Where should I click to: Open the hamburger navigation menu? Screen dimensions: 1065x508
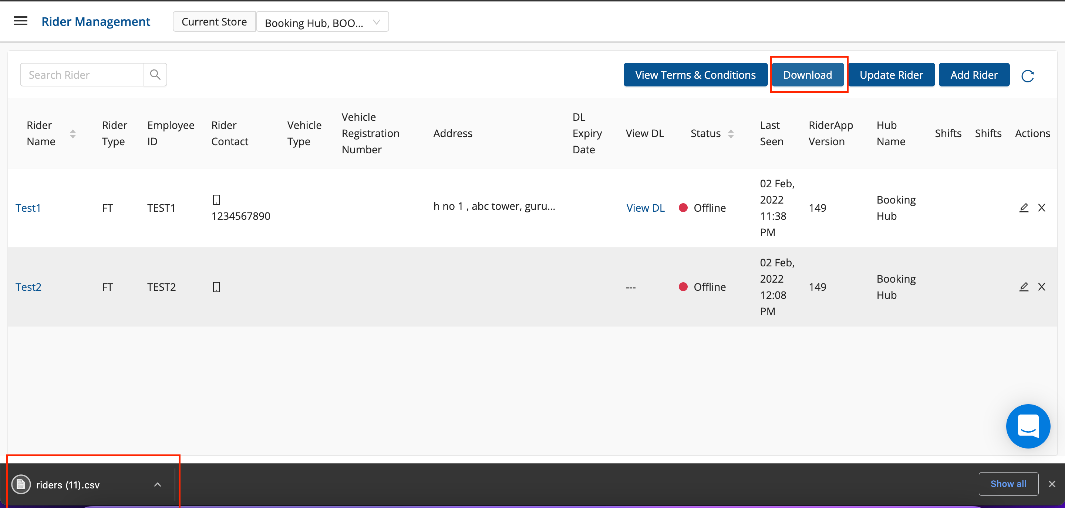(x=21, y=21)
